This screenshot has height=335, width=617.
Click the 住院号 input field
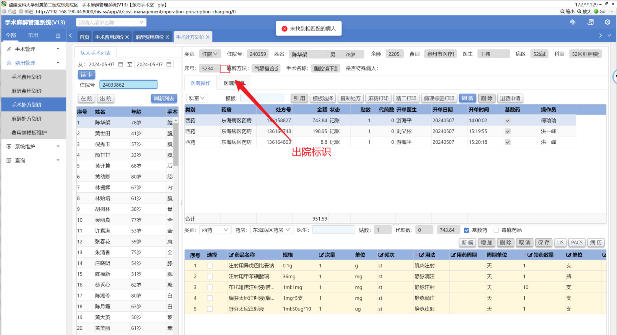pyautogui.click(x=128, y=85)
